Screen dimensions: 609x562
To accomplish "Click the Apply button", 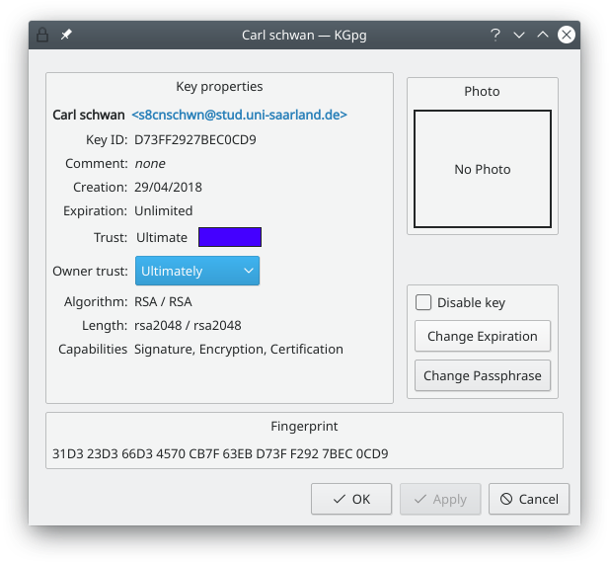I will point(440,499).
